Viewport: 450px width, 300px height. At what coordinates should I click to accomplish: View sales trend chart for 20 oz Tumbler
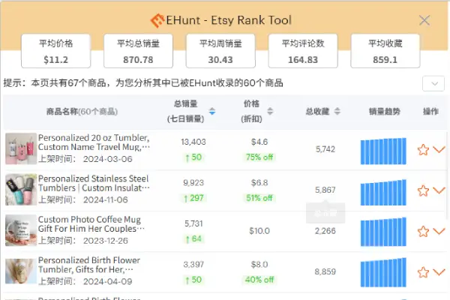[x=383, y=151]
